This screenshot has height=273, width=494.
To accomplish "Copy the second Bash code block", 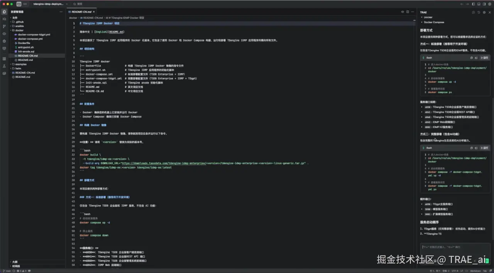I will (x=472, y=148).
